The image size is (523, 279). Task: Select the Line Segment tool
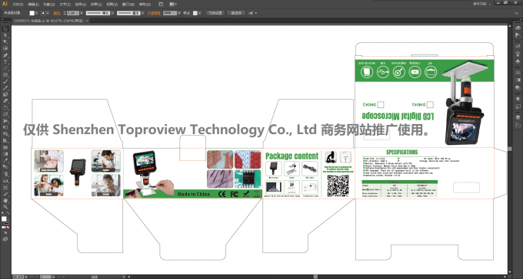pyautogui.click(x=5, y=68)
